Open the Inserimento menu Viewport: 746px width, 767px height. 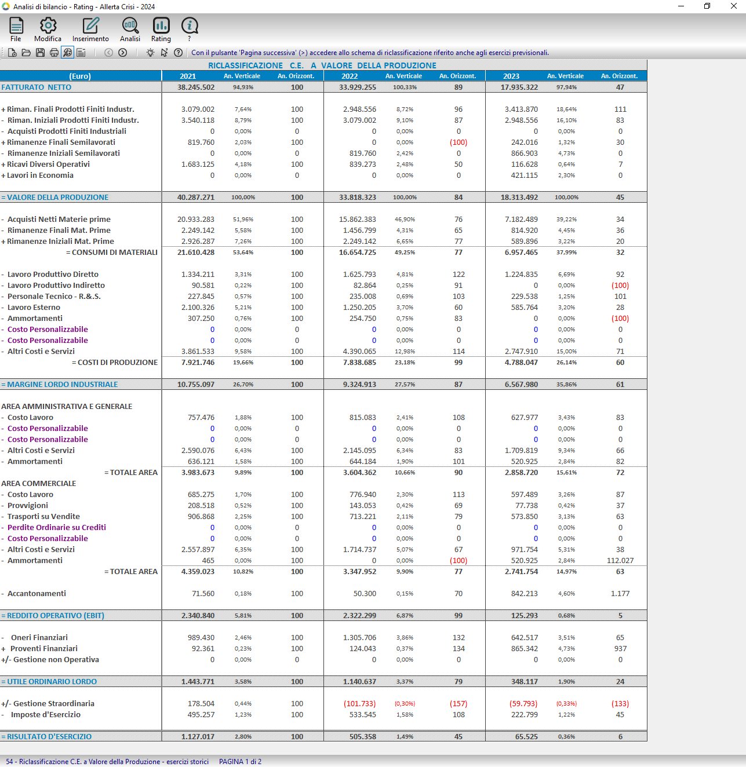click(90, 30)
